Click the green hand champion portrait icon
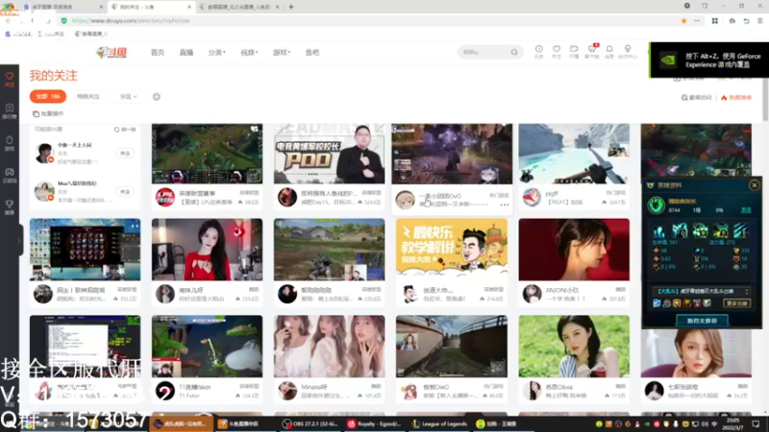Viewport: 769px width, 432px height. (x=656, y=205)
